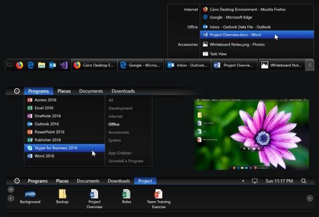The width and height of the screenshot is (319, 217).
Task: Switch to Google - Micros... Edge taskbar window
Action: (x=141, y=65)
